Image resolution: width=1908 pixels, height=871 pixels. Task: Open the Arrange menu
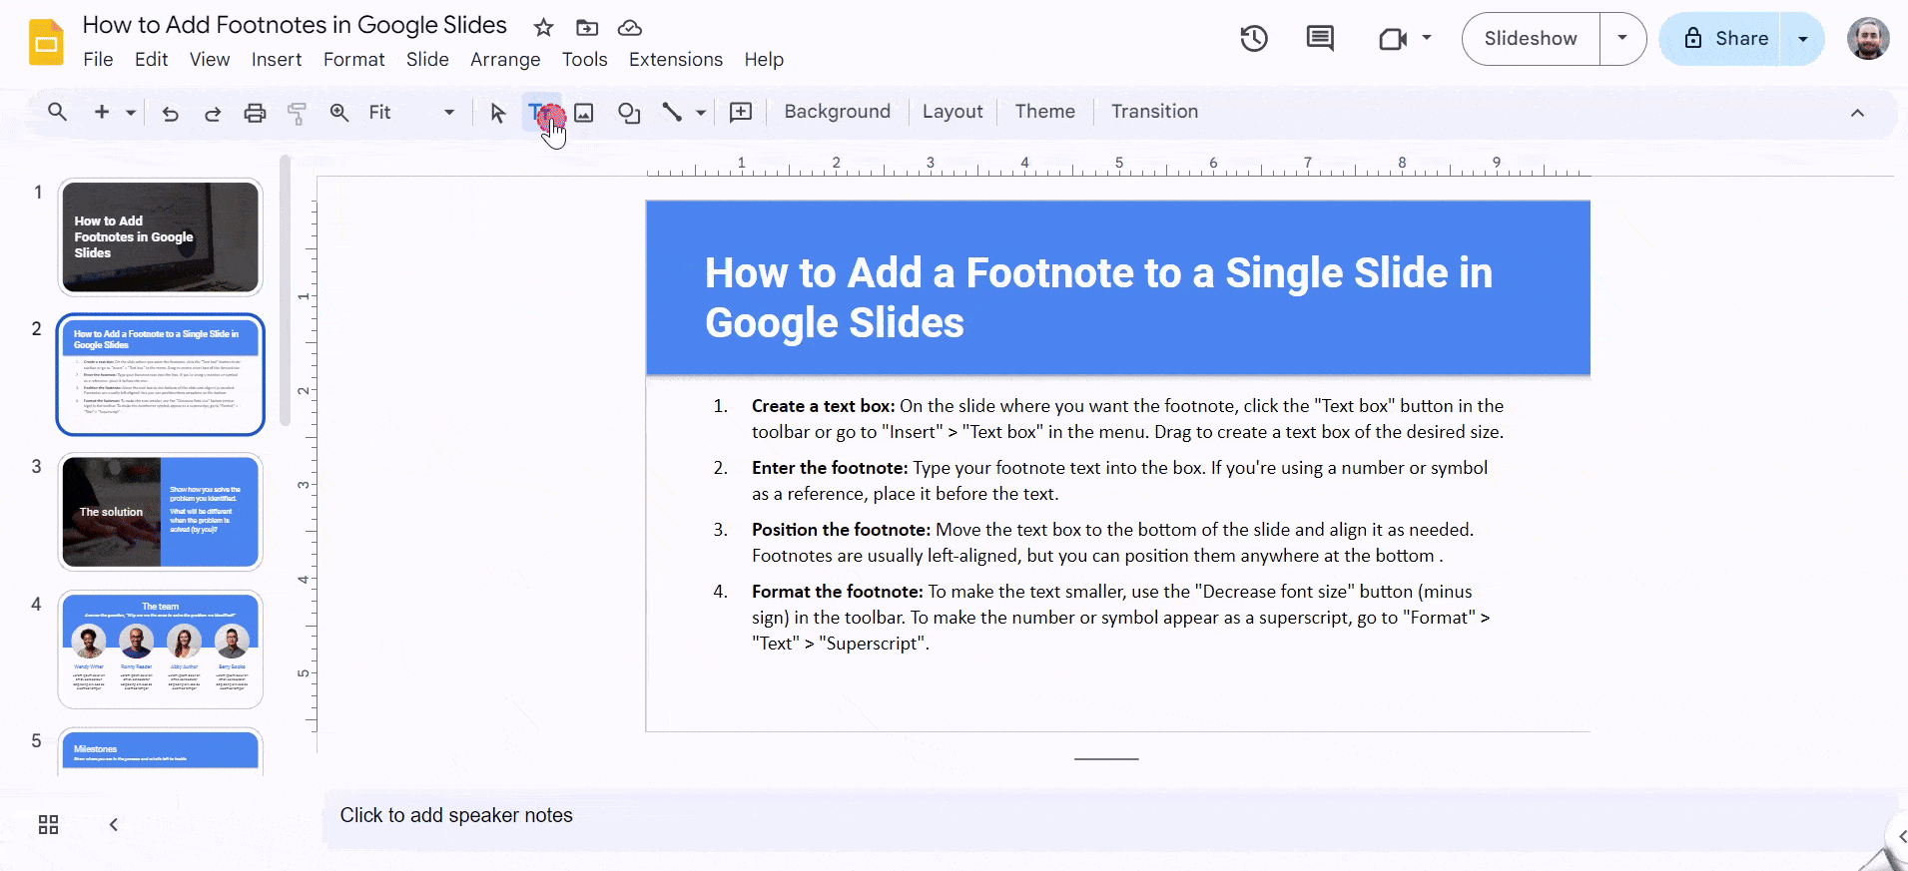pos(505,60)
